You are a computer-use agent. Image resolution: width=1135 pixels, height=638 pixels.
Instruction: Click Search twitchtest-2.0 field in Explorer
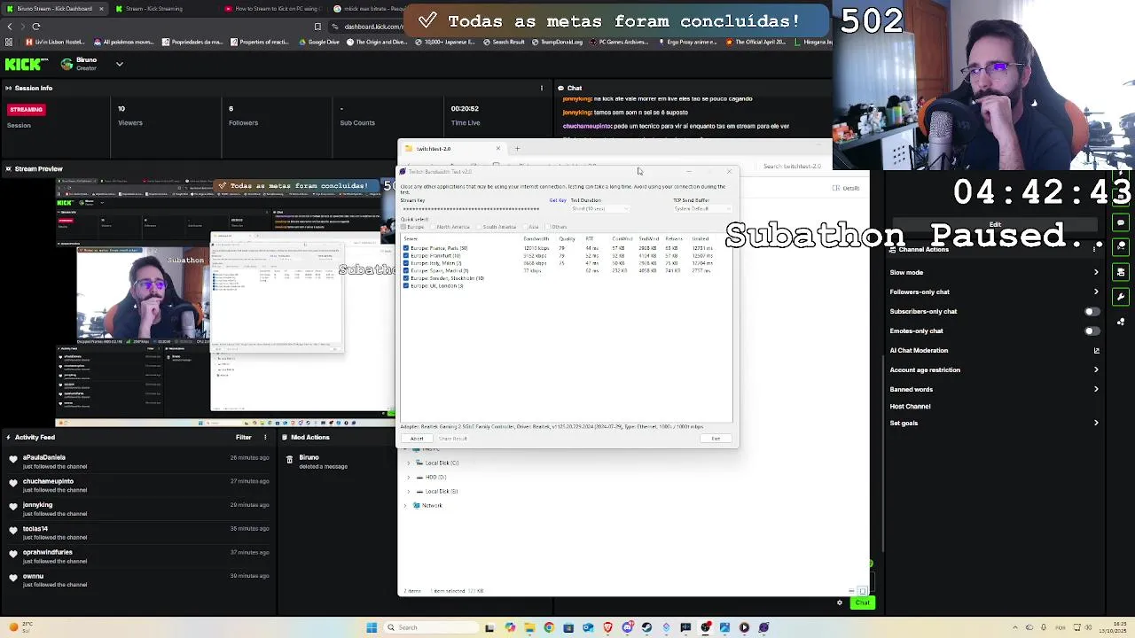[792, 166]
